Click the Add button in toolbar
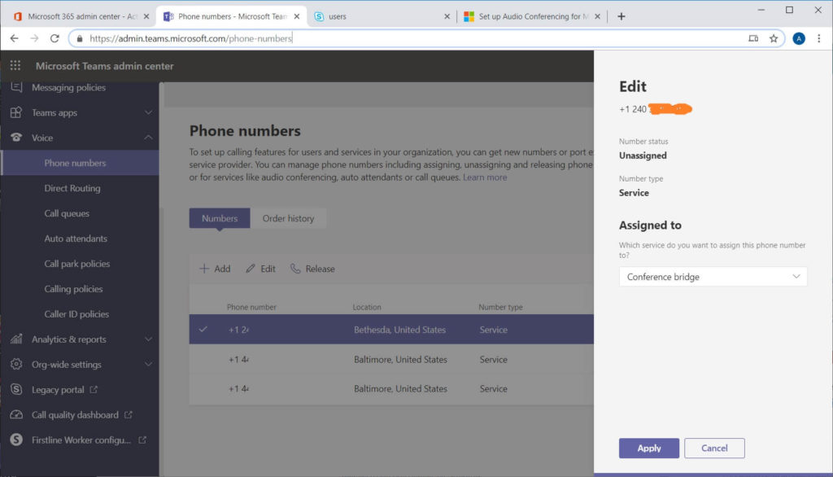This screenshot has height=477, width=833. (x=215, y=269)
